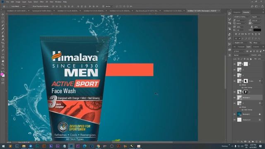Create a new adjustment layer icon
This screenshot has height=149, width=265.
(249, 142)
